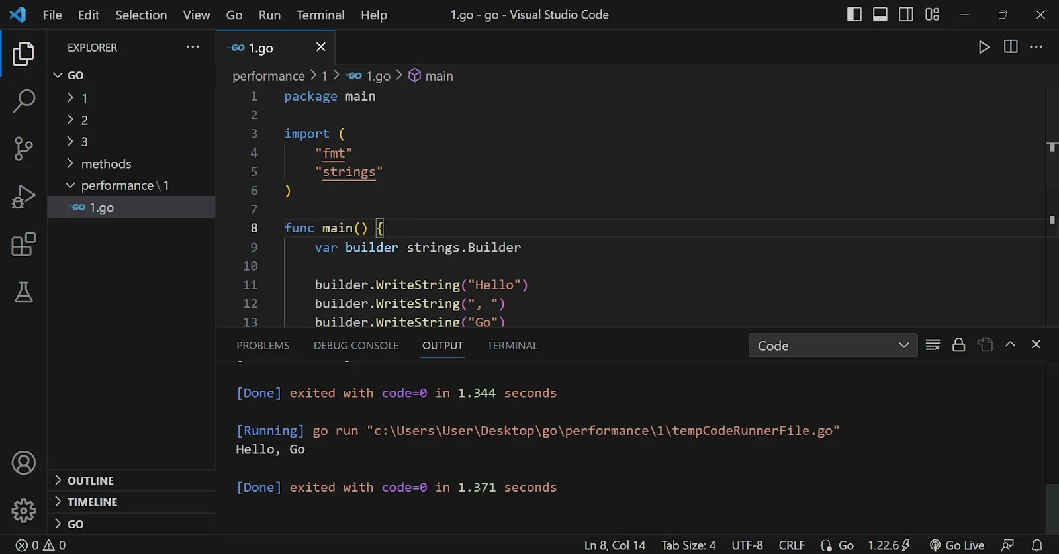This screenshot has width=1059, height=554.
Task: Click Go version 1.22.6 in status bar
Action: (889, 545)
